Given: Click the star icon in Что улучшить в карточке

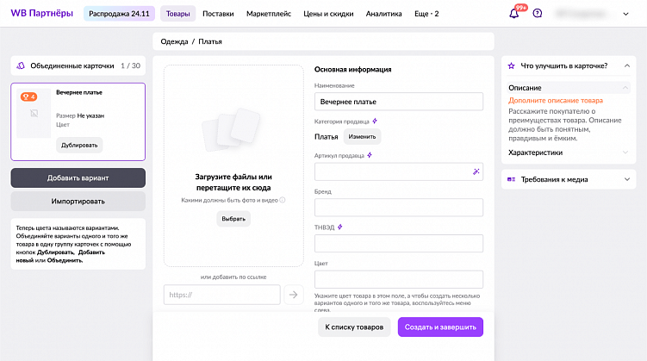Looking at the screenshot, I should point(511,66).
